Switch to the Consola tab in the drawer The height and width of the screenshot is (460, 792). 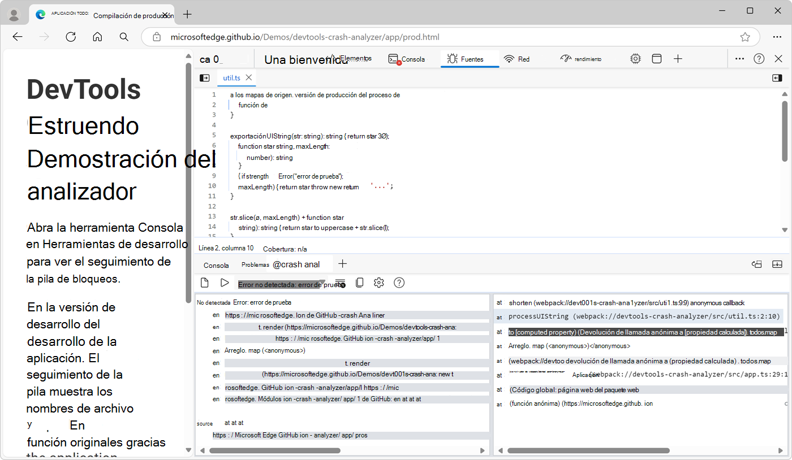click(216, 264)
